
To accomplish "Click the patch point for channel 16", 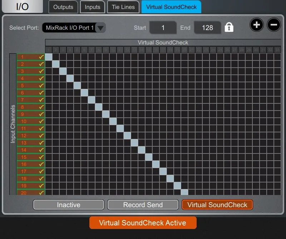I will 156,164.
